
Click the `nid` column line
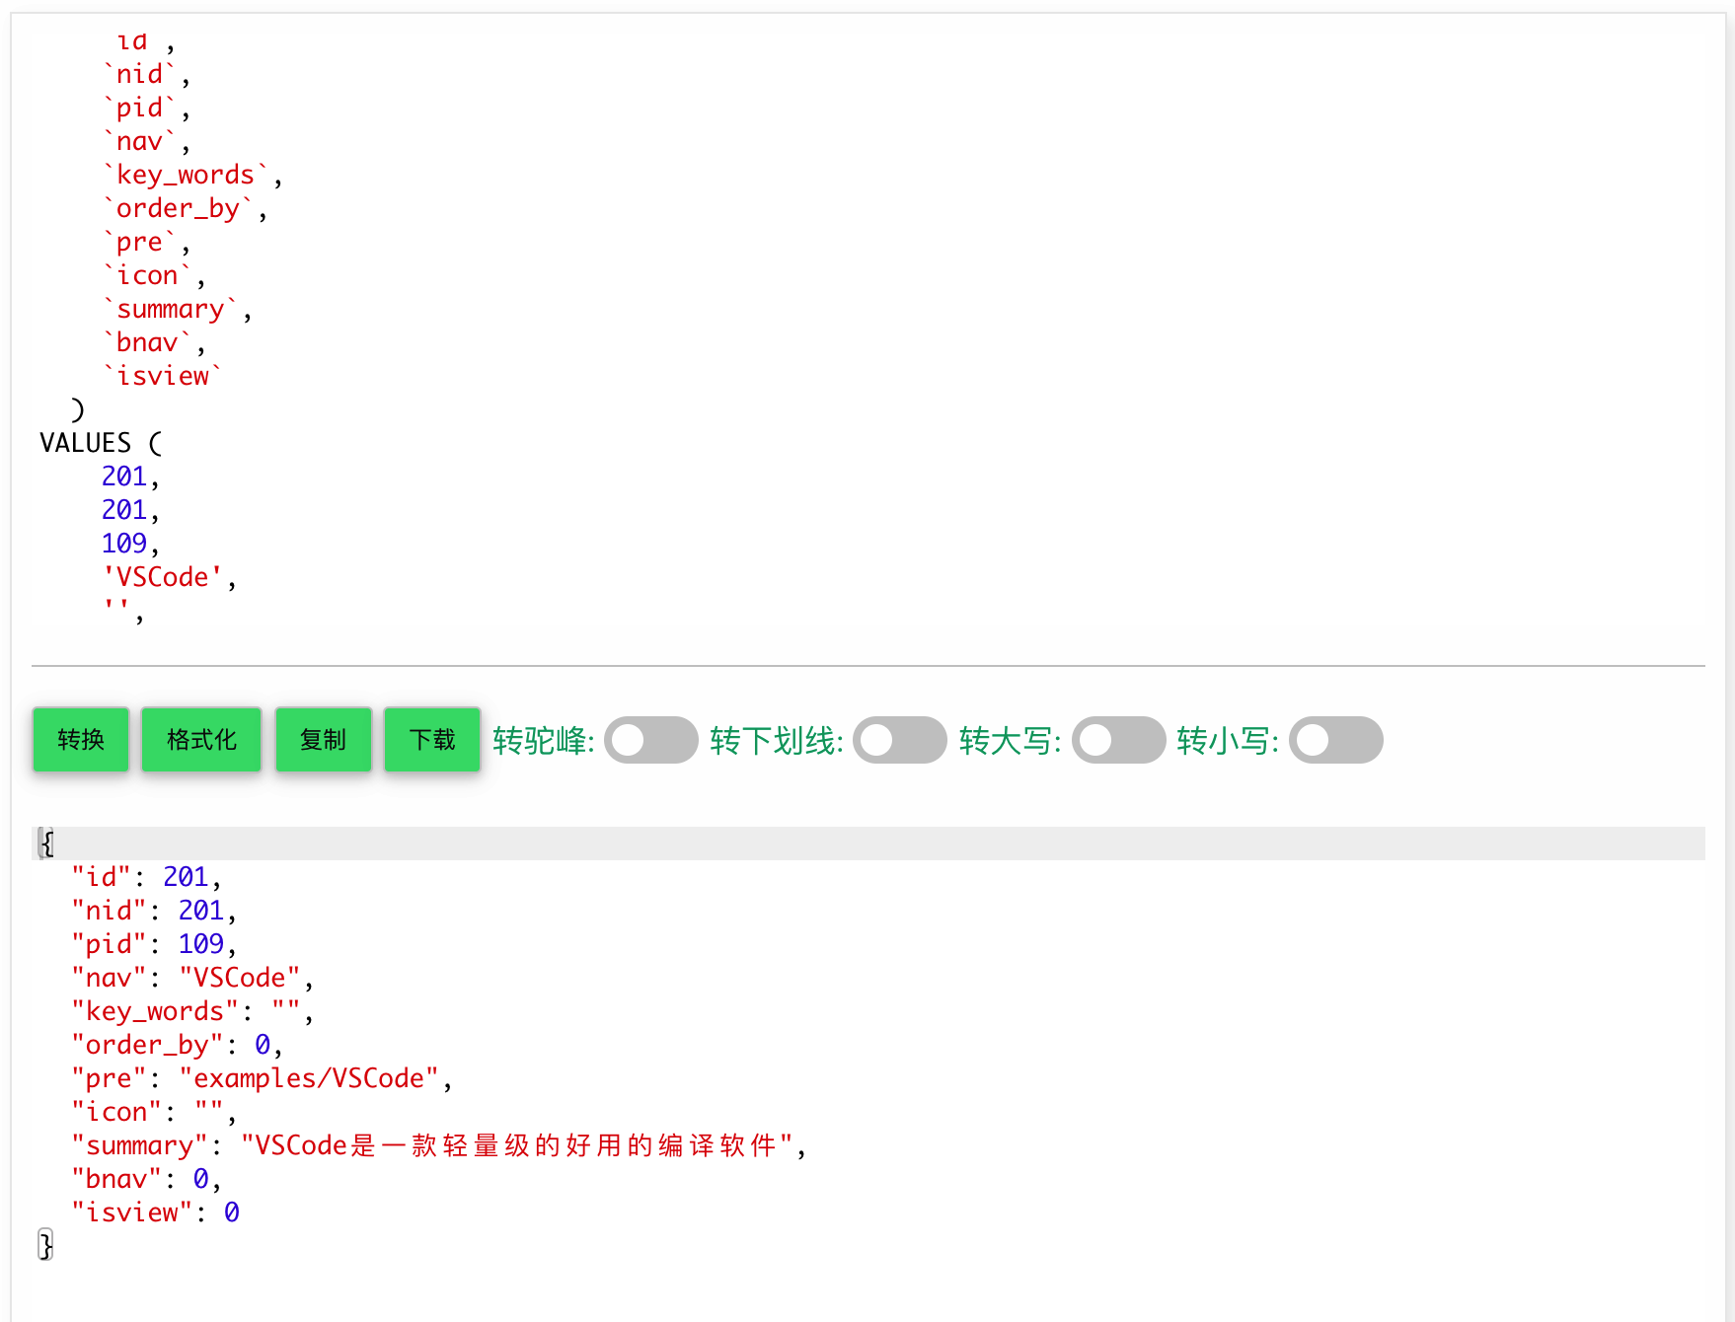(147, 74)
